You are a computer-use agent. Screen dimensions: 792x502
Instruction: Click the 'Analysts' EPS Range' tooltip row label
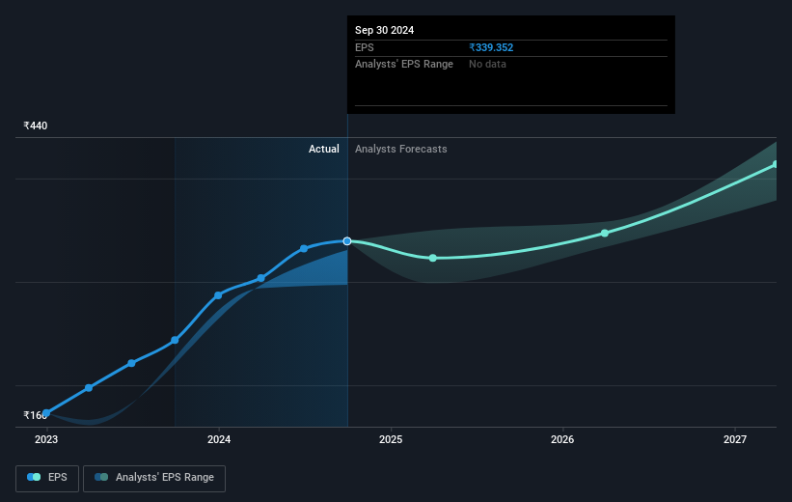pyautogui.click(x=404, y=65)
